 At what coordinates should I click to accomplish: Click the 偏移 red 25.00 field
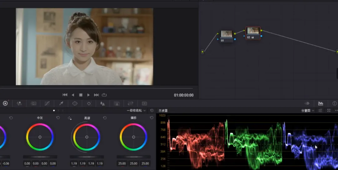[x=122, y=163]
